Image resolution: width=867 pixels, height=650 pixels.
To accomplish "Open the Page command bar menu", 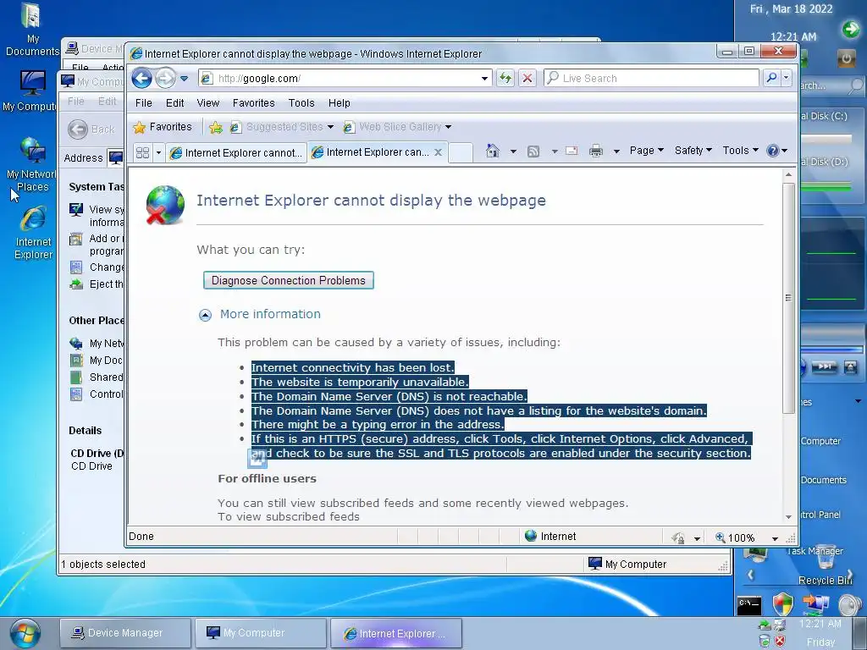I will pos(646,151).
